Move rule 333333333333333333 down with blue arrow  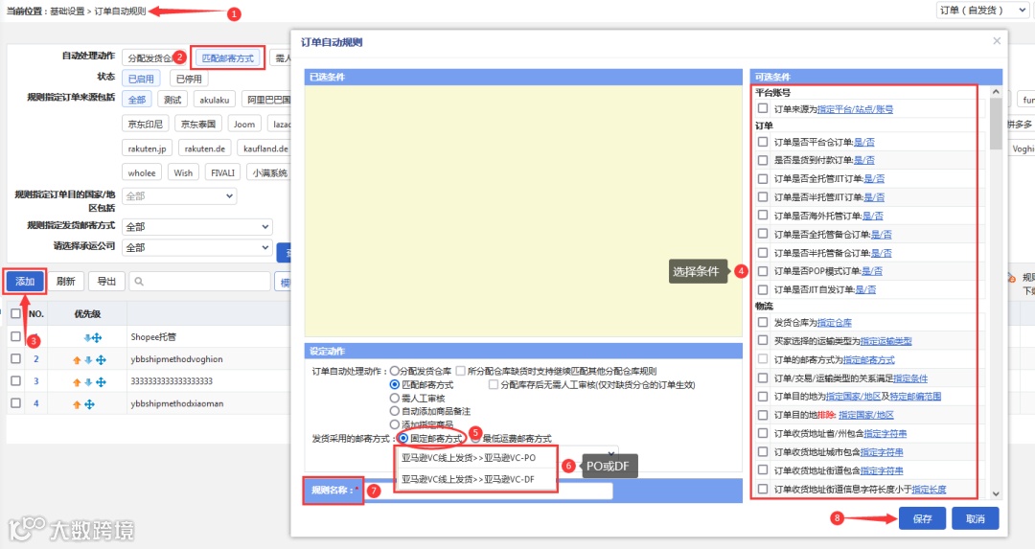88,382
